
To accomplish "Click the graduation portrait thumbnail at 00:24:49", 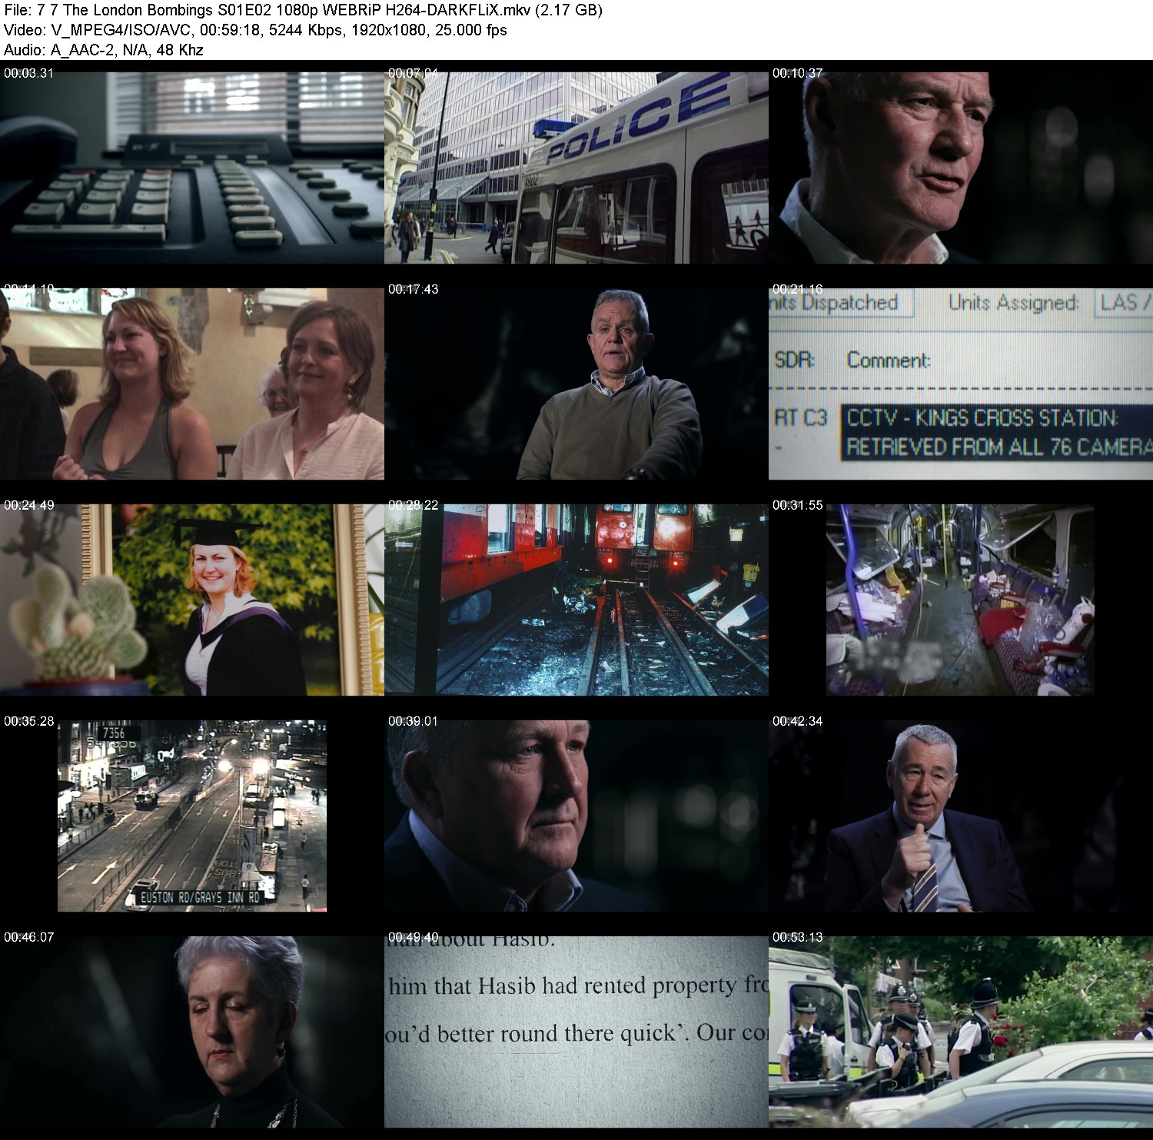I will pos(192,600).
